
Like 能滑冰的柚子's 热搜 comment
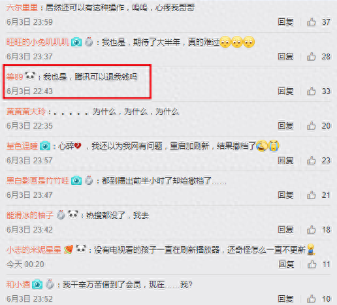[312, 230]
